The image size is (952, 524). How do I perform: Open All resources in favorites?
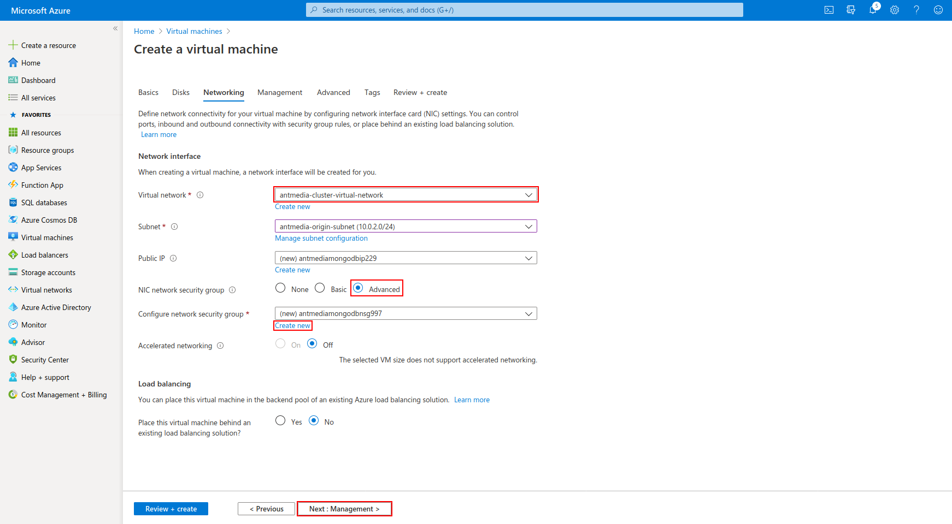point(41,133)
